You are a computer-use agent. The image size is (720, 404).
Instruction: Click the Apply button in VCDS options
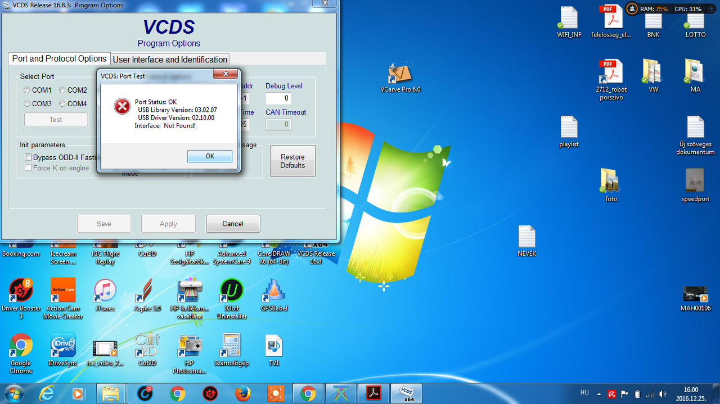(x=168, y=224)
